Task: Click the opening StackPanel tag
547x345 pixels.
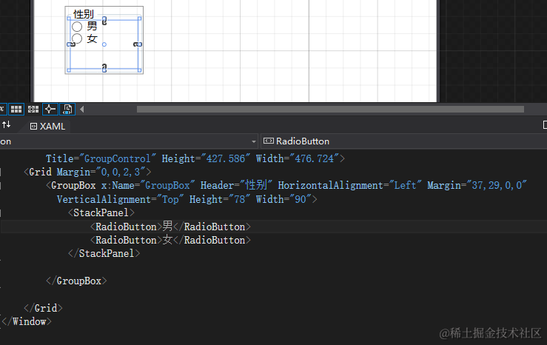Action: 101,212
